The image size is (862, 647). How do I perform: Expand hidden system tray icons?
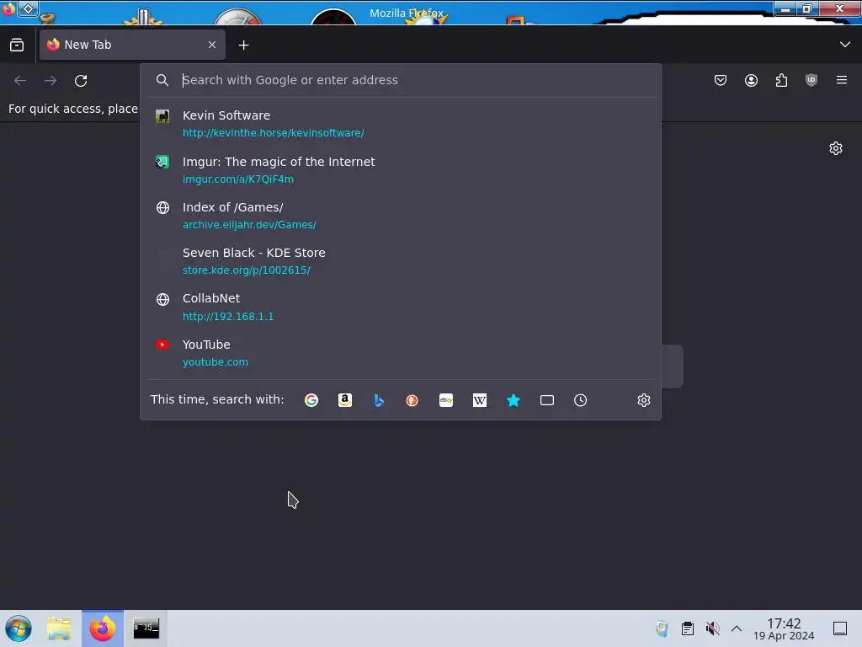pos(737,628)
